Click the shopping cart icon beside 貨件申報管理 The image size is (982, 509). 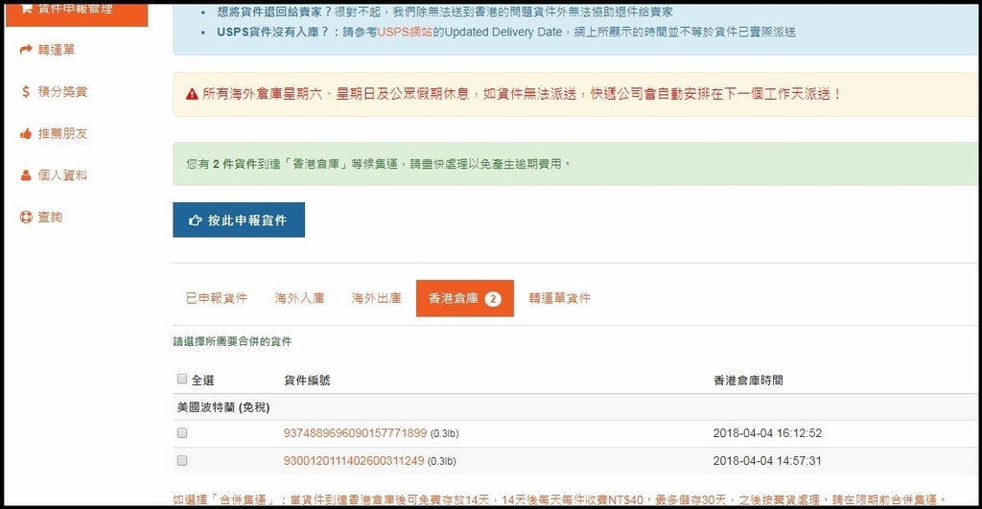click(26, 8)
